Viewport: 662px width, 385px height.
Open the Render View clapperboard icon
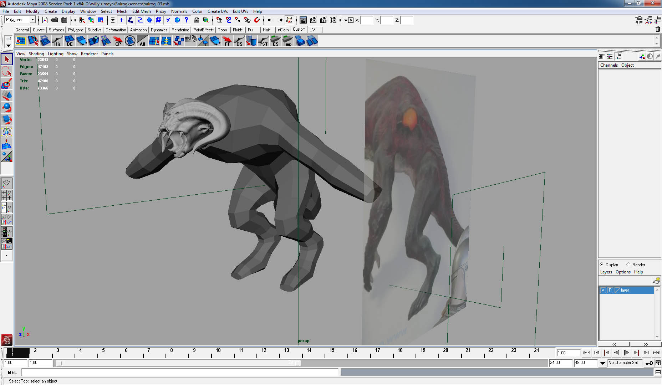point(303,20)
